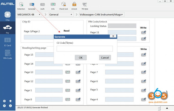Open help question mark icon
This screenshot has height=111, width=174.
(4, 106)
